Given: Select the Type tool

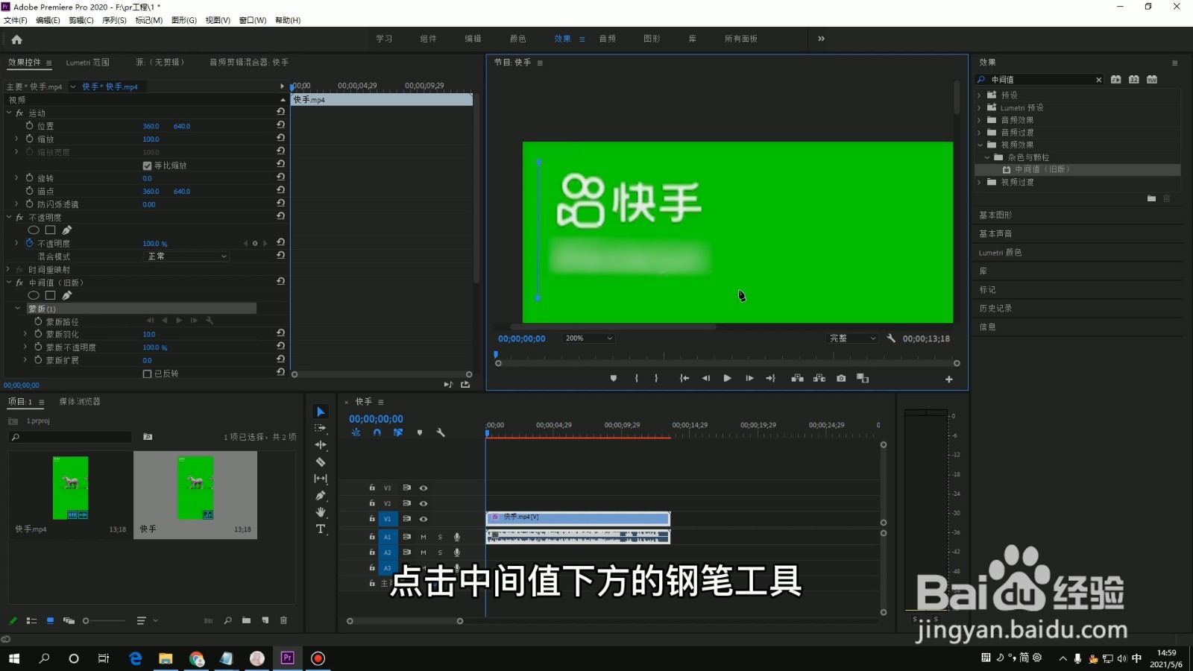Looking at the screenshot, I should click(x=321, y=529).
